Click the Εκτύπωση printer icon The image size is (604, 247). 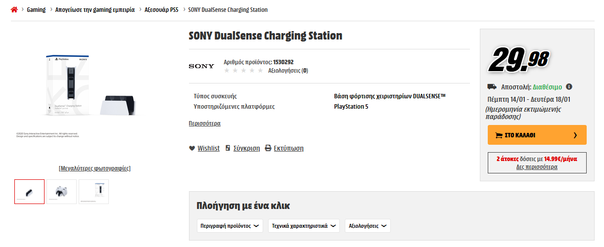[x=268, y=148]
